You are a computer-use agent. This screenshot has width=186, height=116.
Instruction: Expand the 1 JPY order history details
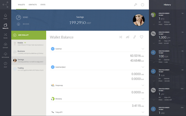154,100
